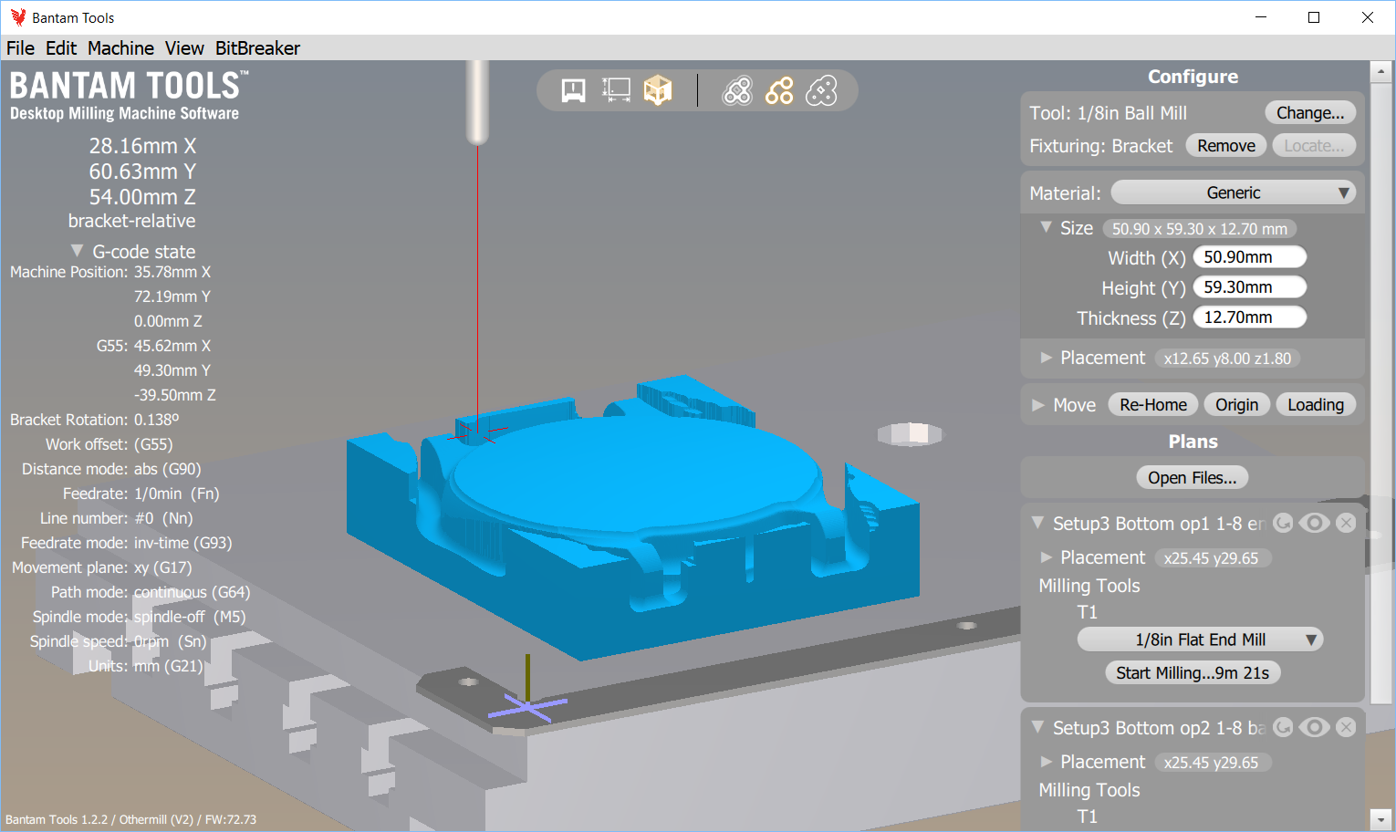Click the Open Files... button
This screenshot has width=1396, height=832.
(x=1193, y=477)
